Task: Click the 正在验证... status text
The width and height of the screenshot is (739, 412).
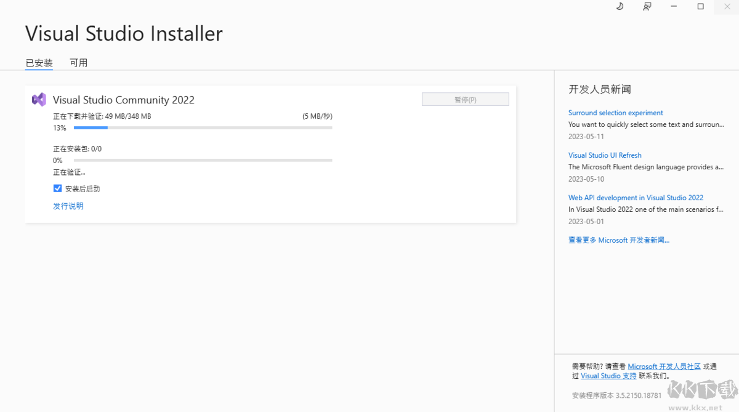Action: click(x=69, y=172)
